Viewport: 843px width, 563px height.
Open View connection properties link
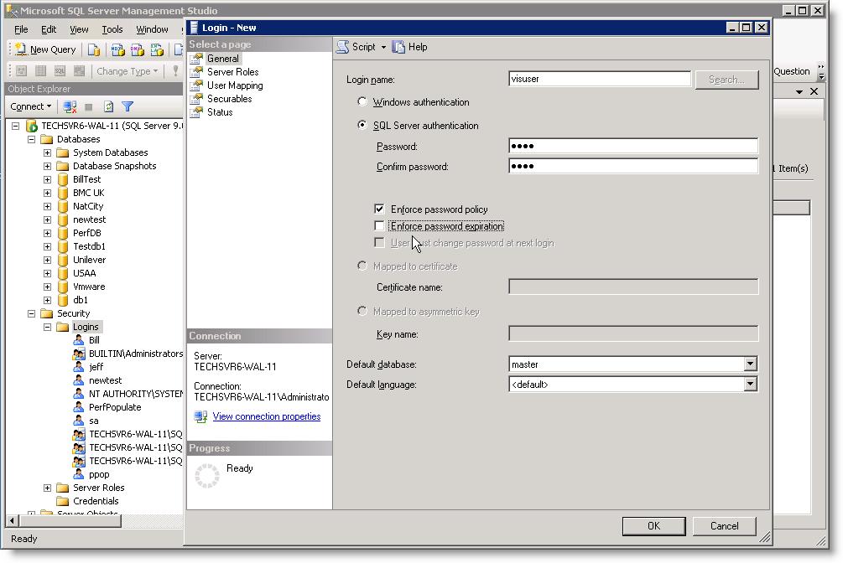pyautogui.click(x=266, y=416)
